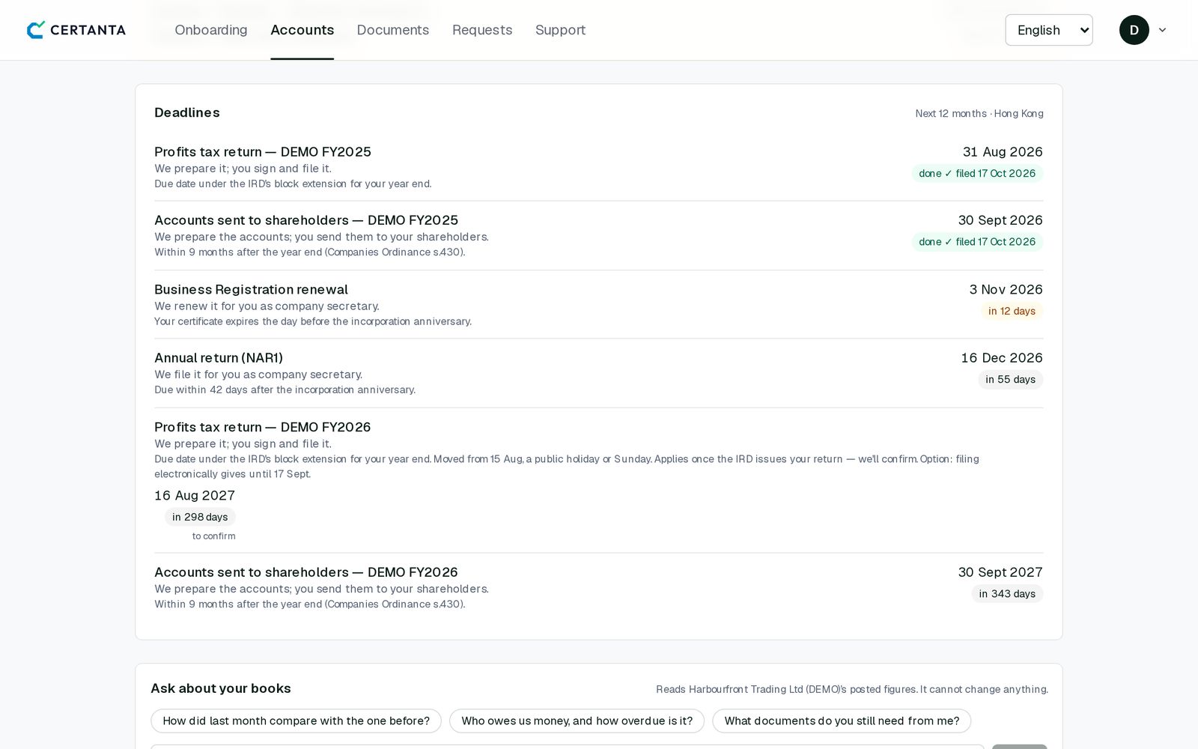Open the user avatar D menu
The width and height of the screenshot is (1198, 749).
[x=1134, y=30]
